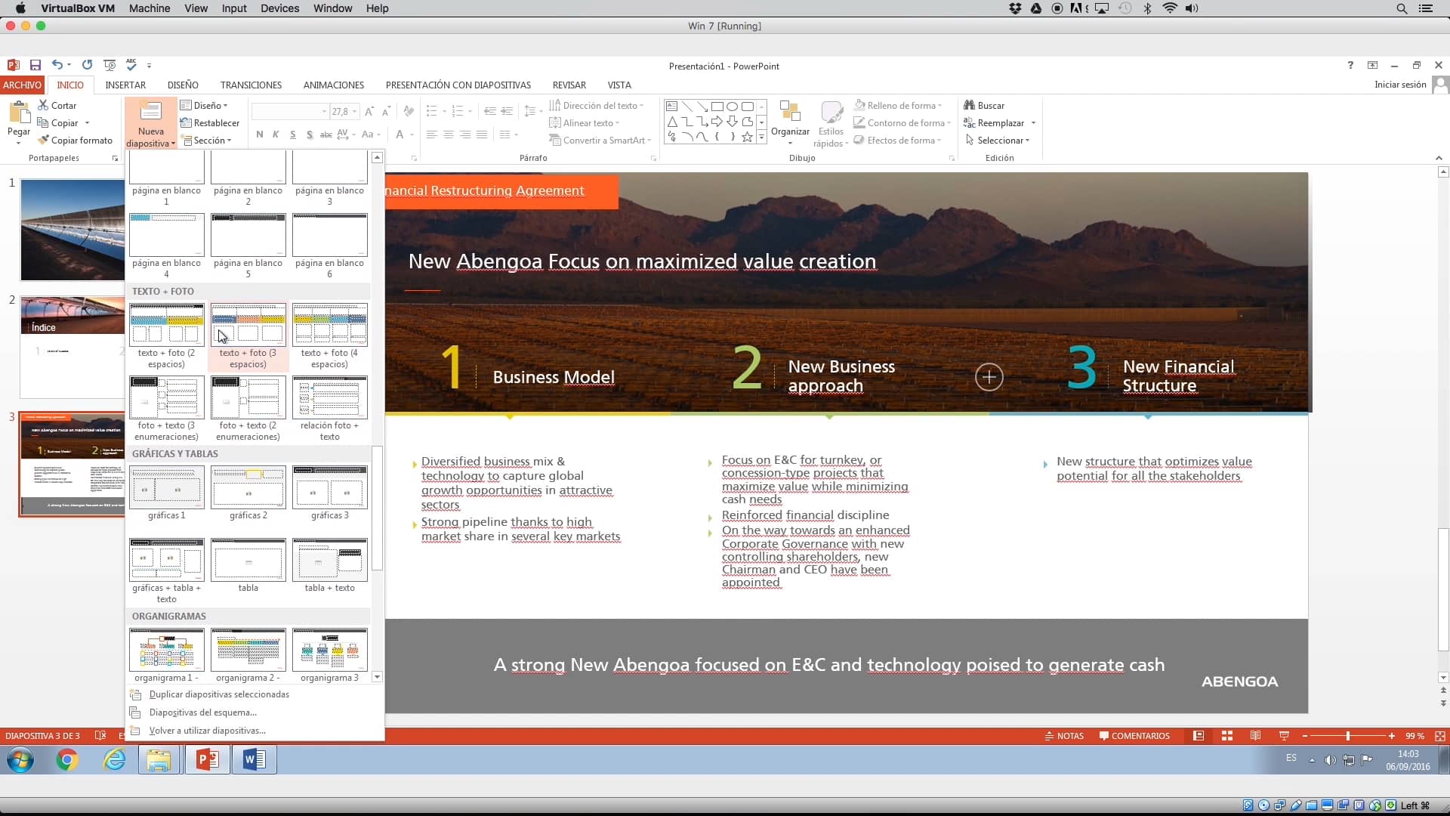Open Seleccionar dropdown

point(997,141)
